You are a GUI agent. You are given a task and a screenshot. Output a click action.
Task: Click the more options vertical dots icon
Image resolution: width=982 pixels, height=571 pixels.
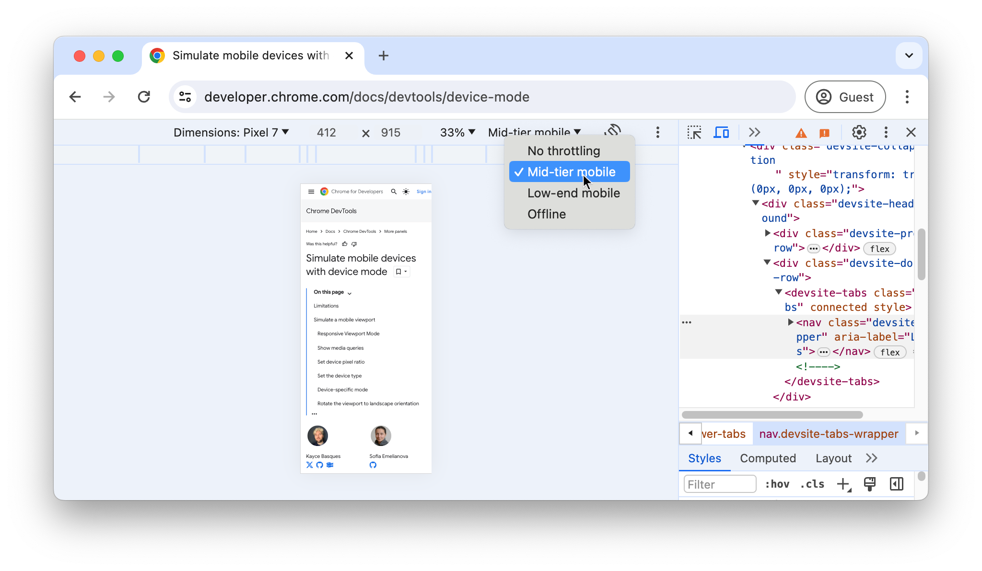coord(657,133)
